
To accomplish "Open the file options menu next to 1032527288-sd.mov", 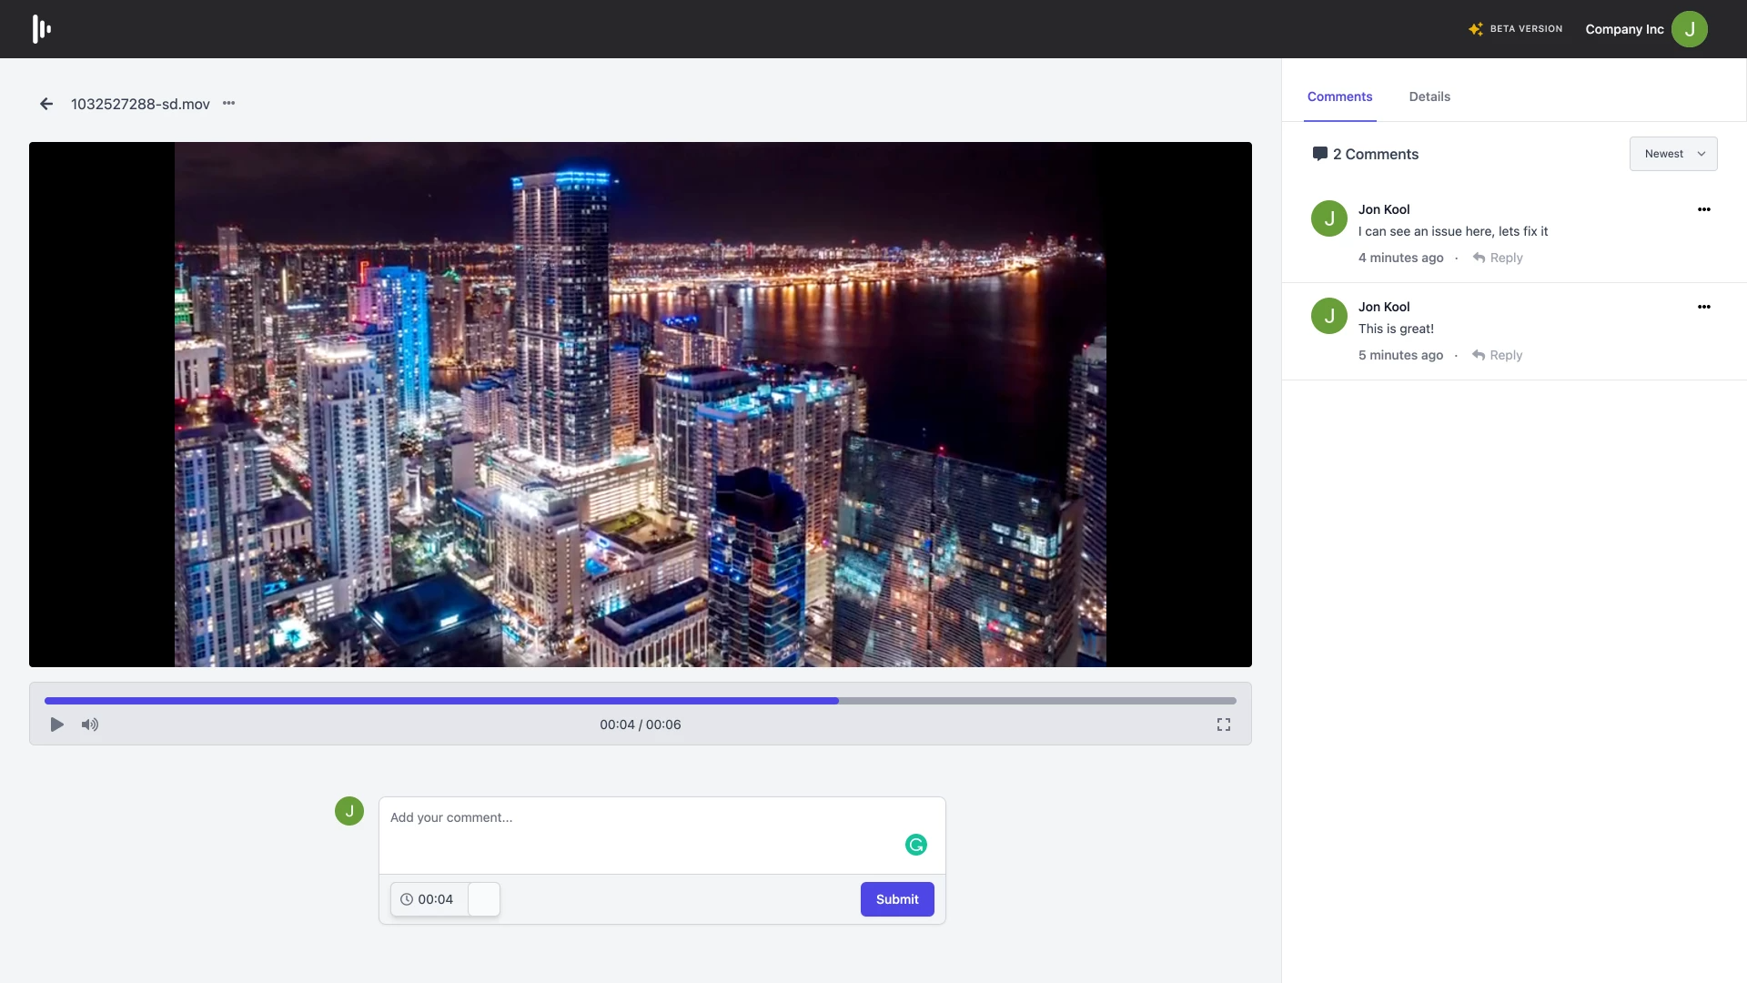I will [x=229, y=104].
